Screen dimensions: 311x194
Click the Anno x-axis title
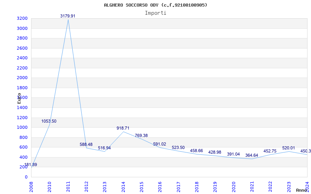click(x=302, y=190)
